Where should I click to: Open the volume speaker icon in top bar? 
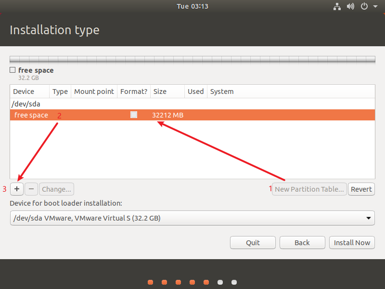click(x=350, y=6)
